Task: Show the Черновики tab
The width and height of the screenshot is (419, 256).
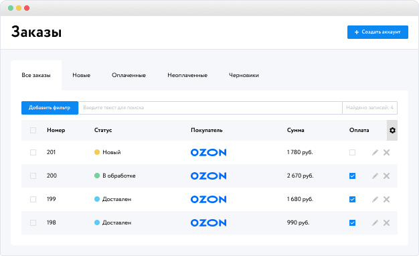Action: [x=244, y=76]
